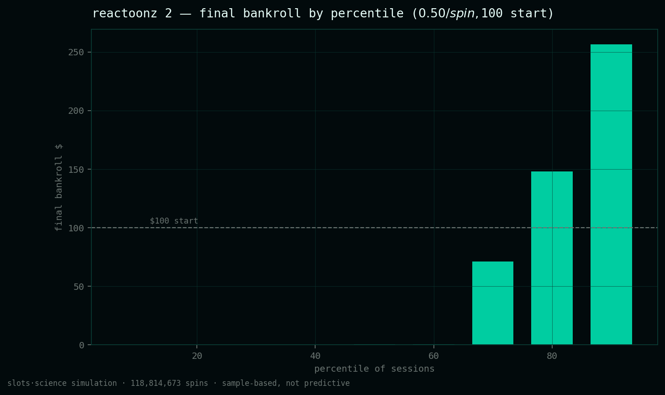
Task: Click y-axis tick label 50
Action: 79,286
